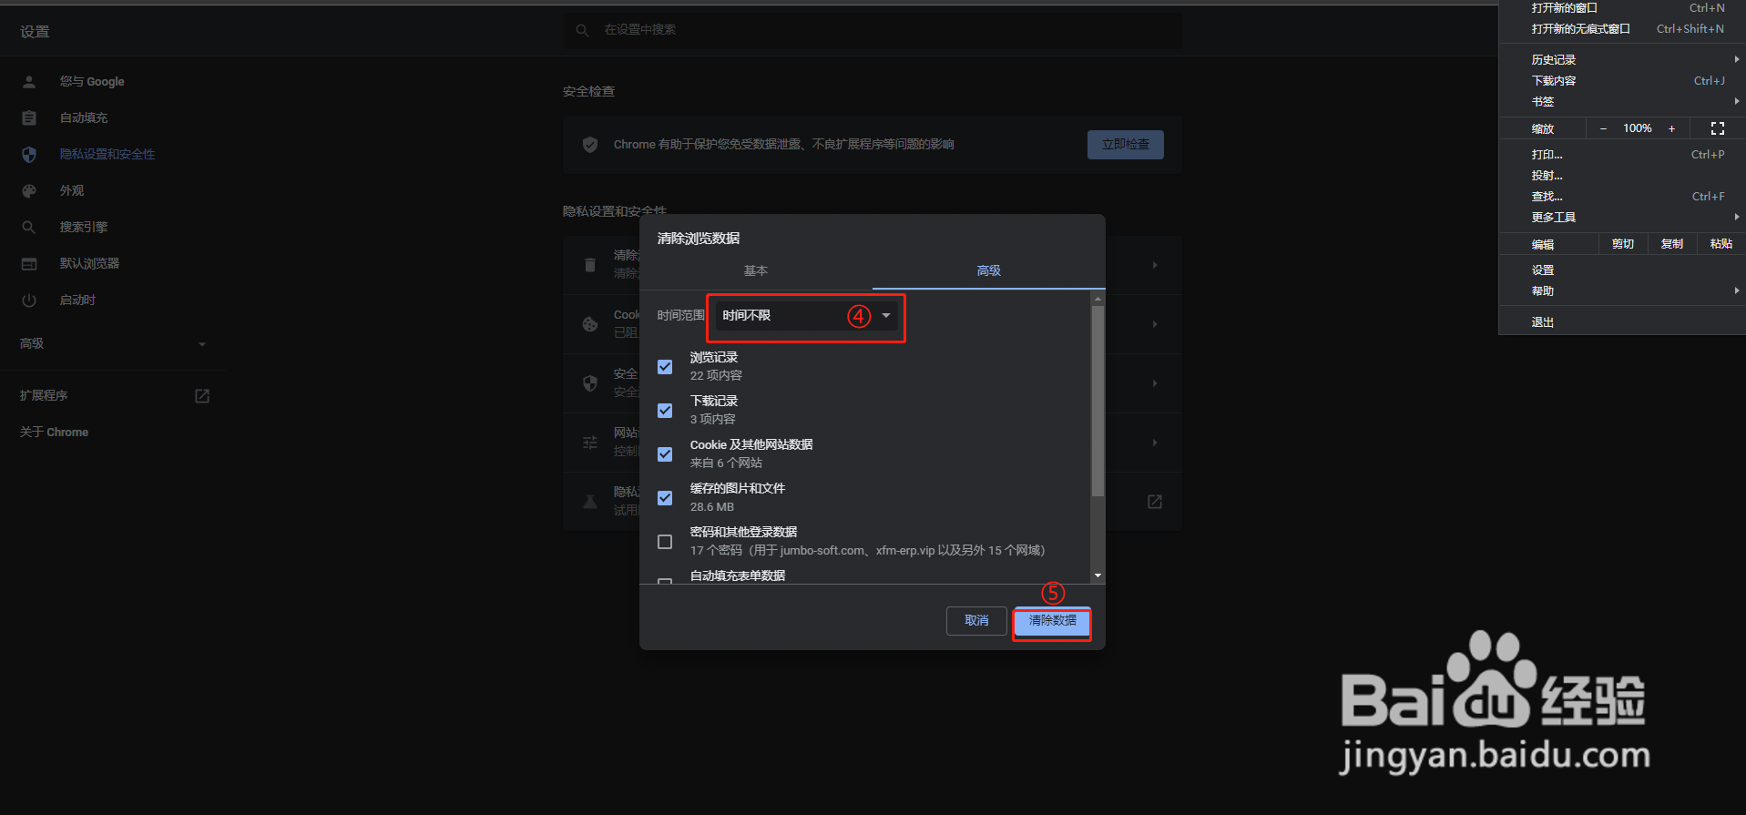Click the chevron on the 安全 settings row
The width and height of the screenshot is (1746, 815).
1155,383
